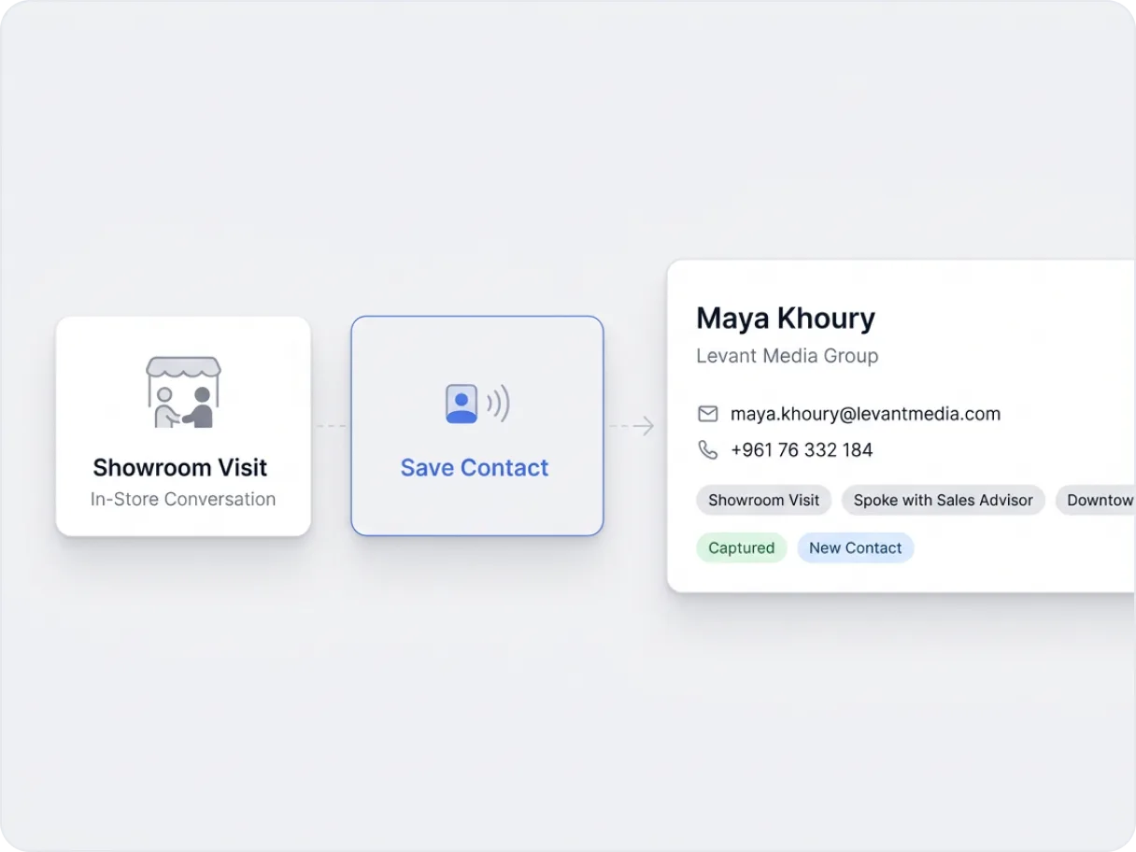Click the "In-Store Conversation" subtitle
This screenshot has height=852, width=1136.
[183, 499]
